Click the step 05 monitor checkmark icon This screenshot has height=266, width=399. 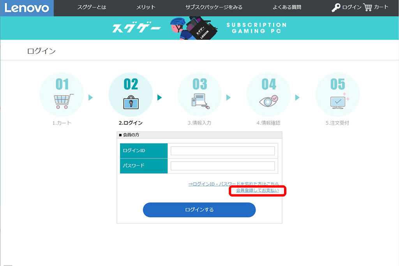(x=339, y=101)
